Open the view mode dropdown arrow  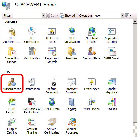pos(130,16)
